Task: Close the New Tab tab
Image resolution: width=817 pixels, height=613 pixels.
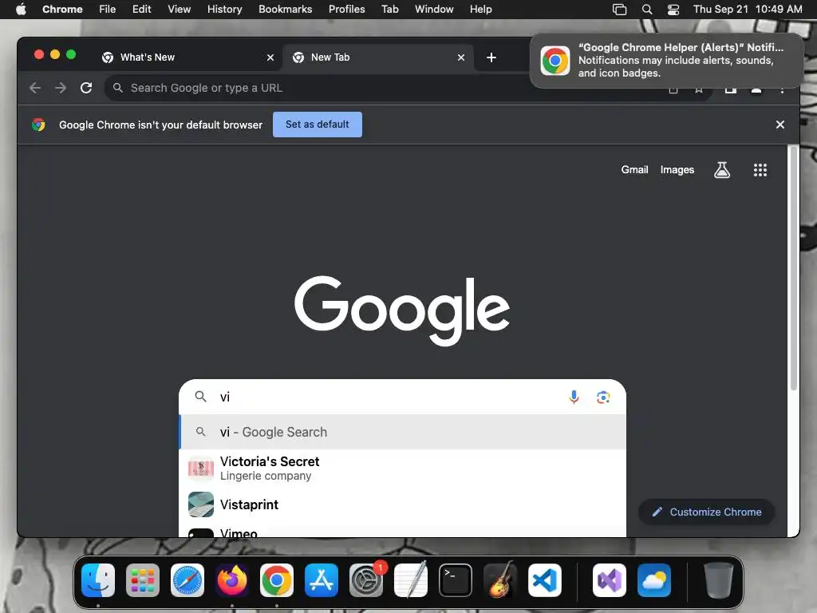Action: point(461,57)
